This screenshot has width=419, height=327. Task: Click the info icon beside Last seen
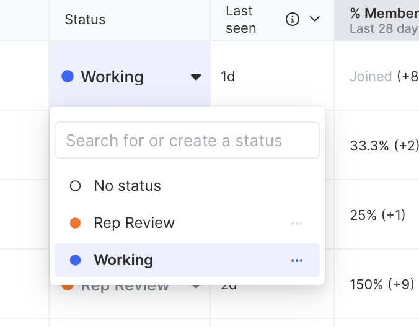(293, 19)
